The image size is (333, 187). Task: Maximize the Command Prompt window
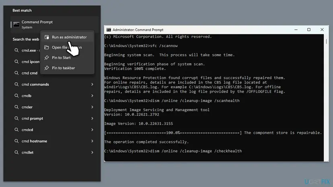point(309,30)
